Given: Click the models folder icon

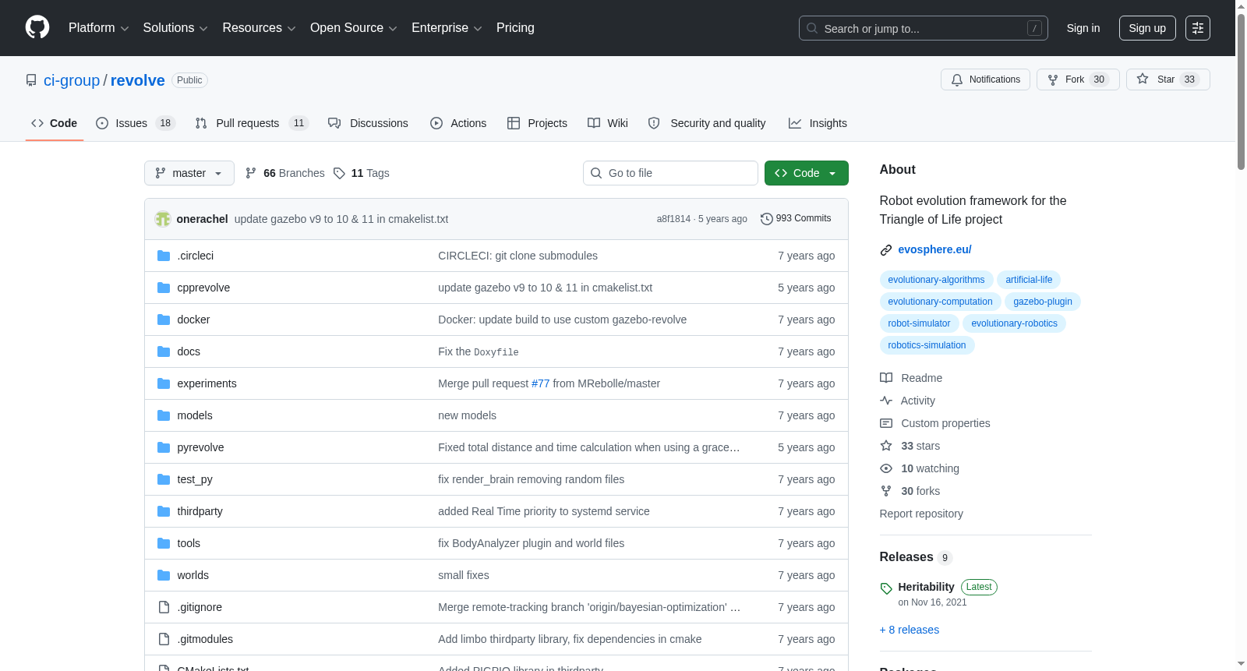Looking at the screenshot, I should (x=164, y=415).
